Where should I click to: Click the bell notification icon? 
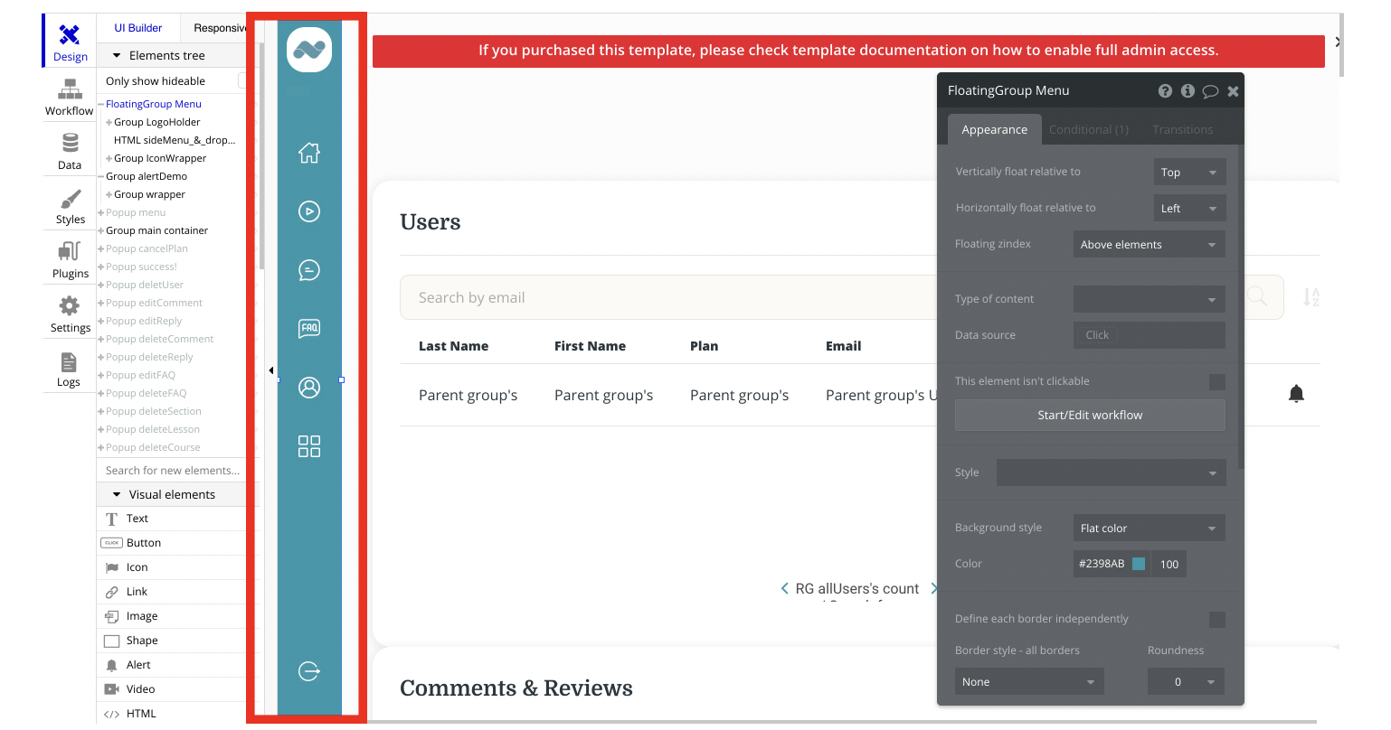click(1296, 393)
